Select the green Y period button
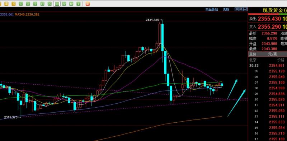The image size is (287, 141). click(x=78, y=4)
